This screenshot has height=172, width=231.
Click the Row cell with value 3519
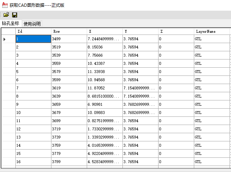click(69, 47)
